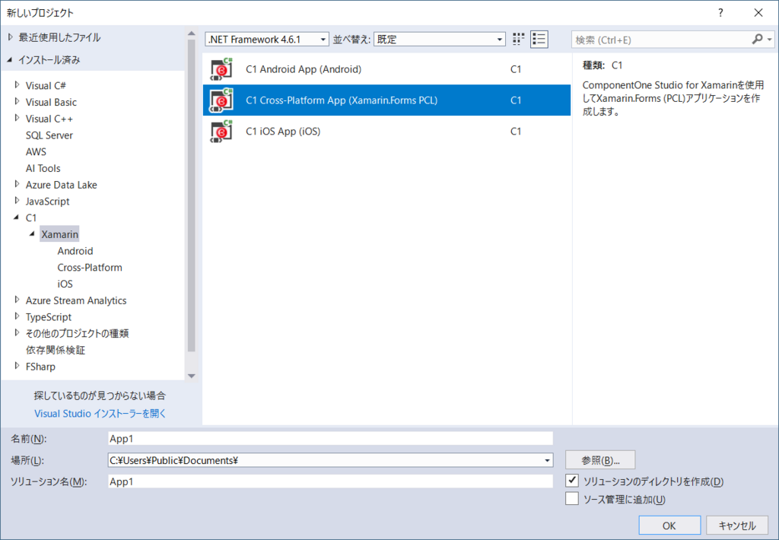
Task: Select Cross-Platform under Xamarin
Action: pyautogui.click(x=90, y=267)
